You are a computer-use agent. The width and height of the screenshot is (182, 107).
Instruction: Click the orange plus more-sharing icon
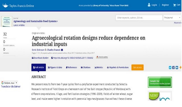(181, 67)
